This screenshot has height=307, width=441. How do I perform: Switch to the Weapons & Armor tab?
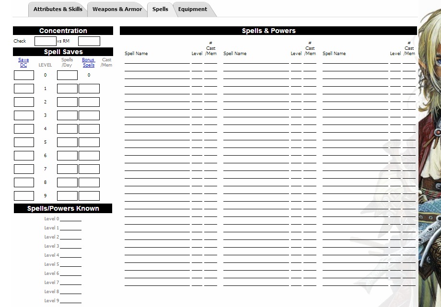click(x=117, y=9)
